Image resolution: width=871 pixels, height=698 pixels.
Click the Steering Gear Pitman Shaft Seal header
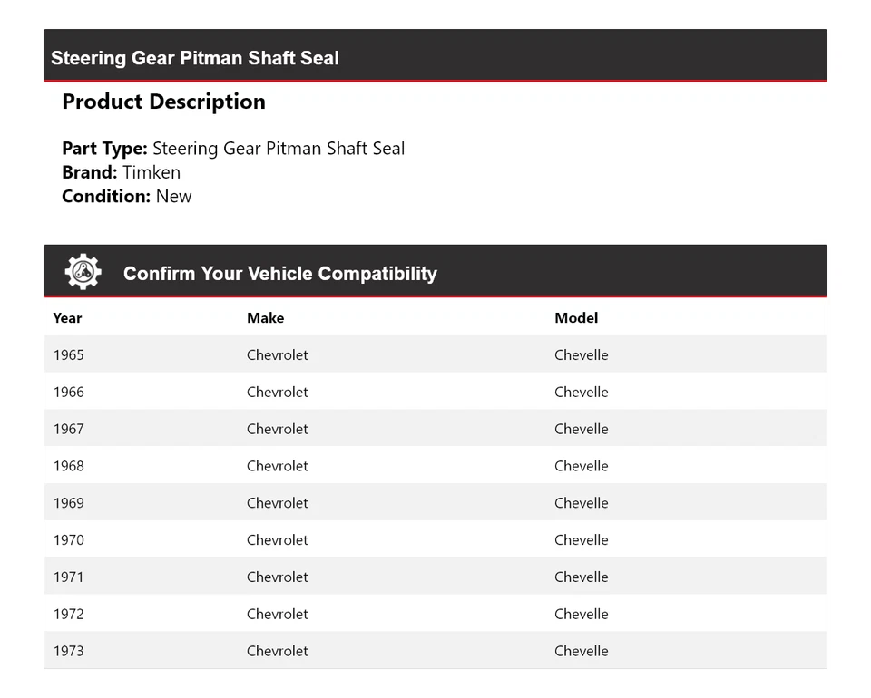point(195,58)
